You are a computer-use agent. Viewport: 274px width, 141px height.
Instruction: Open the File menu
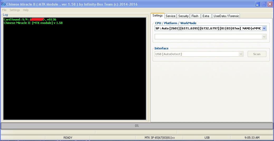coord(4,10)
